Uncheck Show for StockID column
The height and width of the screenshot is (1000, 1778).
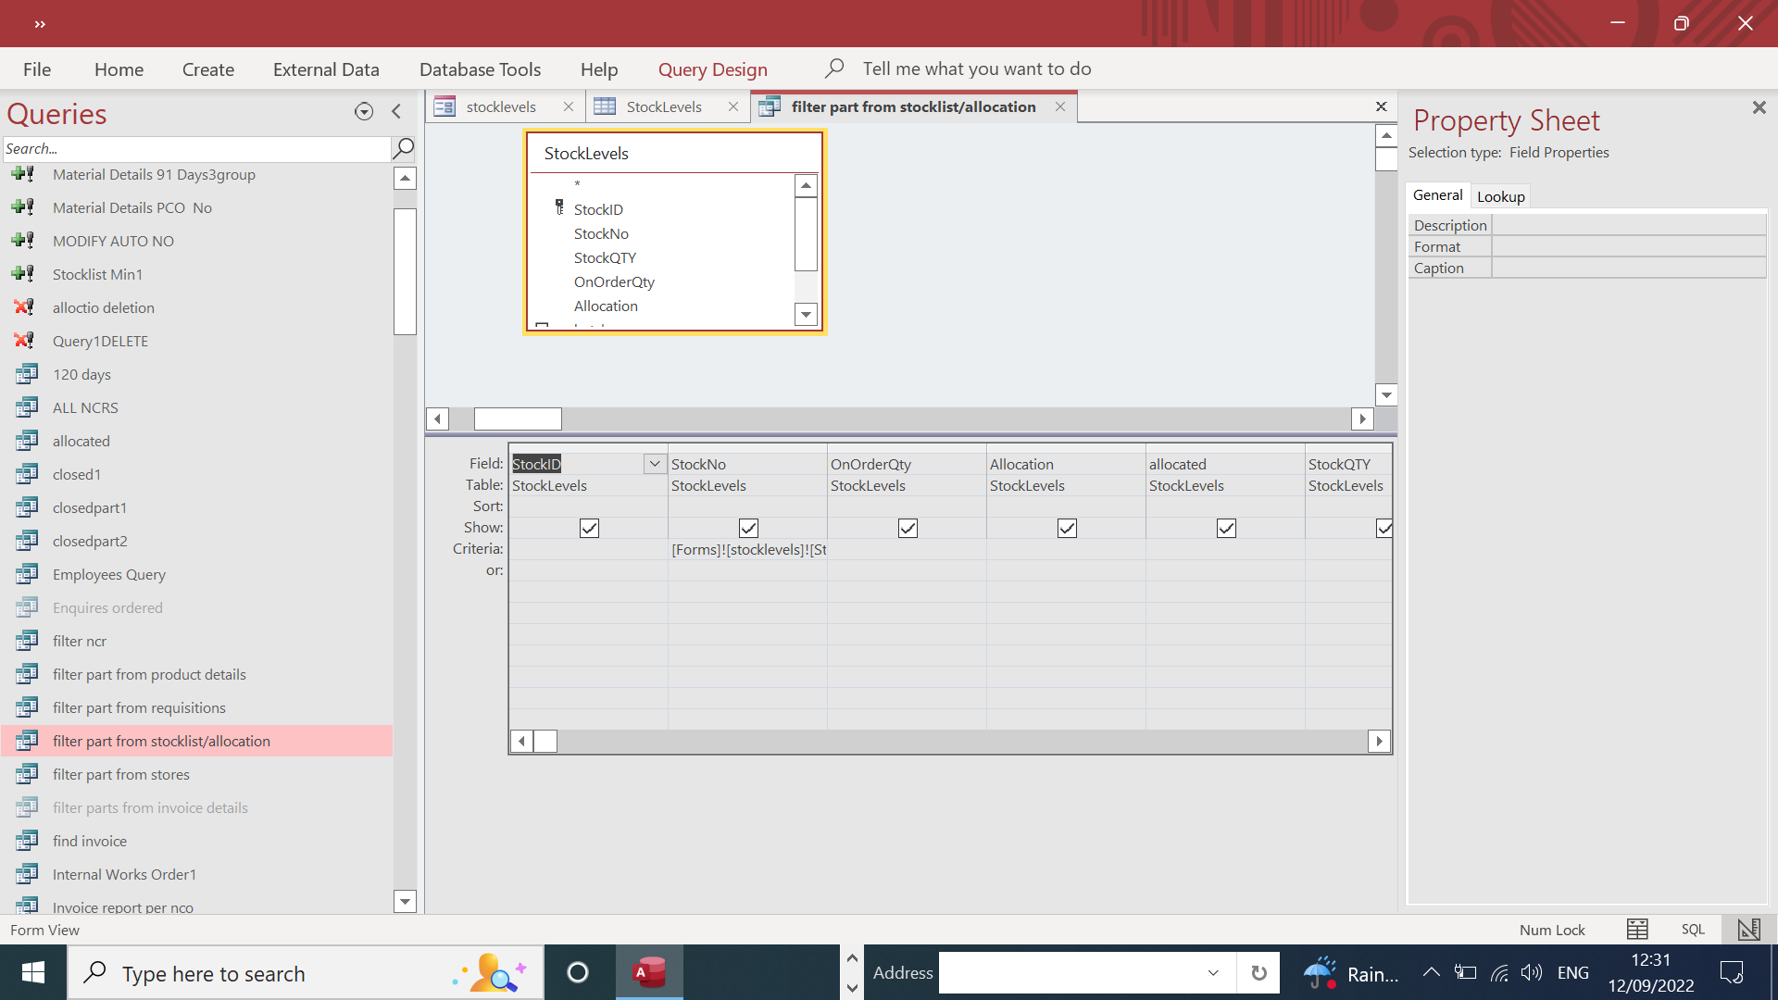coord(589,528)
